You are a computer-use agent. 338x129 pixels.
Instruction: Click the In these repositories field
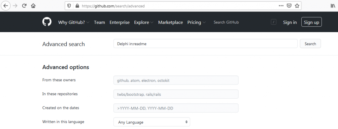176,94
